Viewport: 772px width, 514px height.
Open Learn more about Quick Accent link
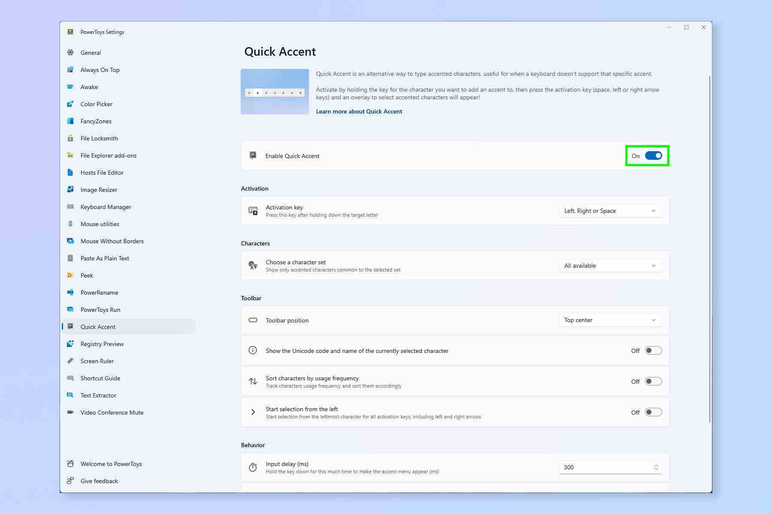[359, 111]
